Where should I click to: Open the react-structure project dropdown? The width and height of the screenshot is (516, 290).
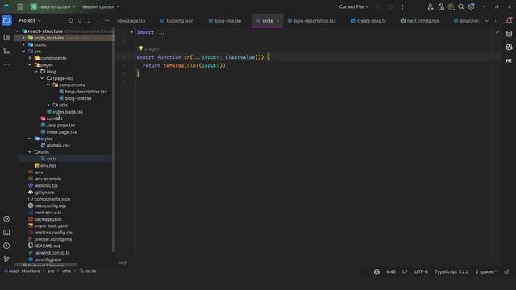52,7
